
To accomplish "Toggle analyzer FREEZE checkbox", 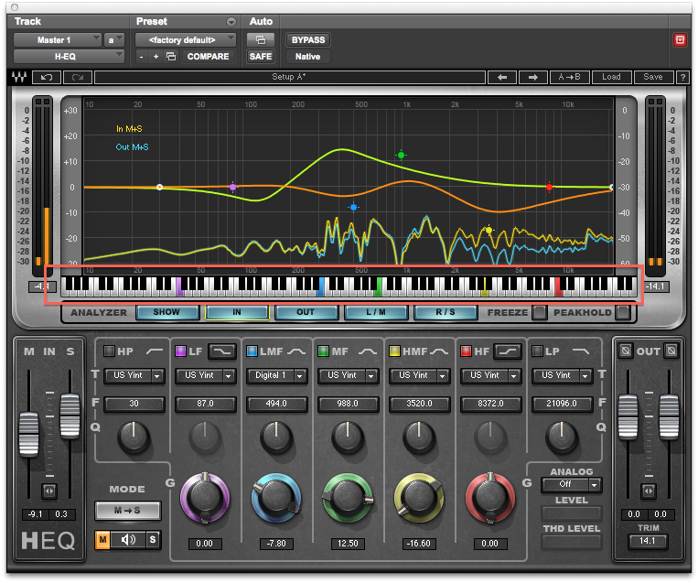I will 540,312.
